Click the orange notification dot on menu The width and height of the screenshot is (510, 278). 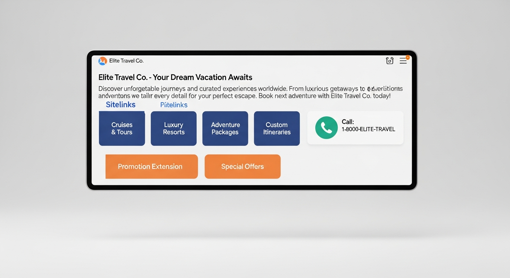[407, 58]
